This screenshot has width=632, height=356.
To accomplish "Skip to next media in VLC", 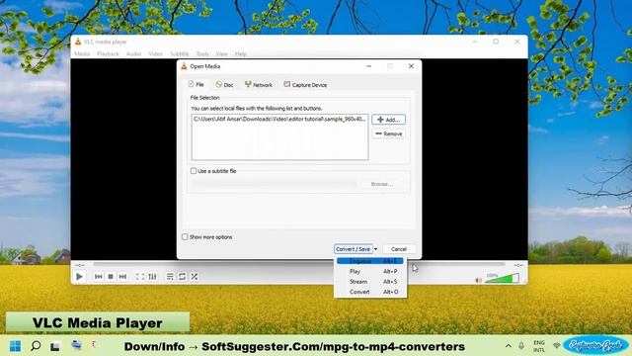I will point(122,277).
